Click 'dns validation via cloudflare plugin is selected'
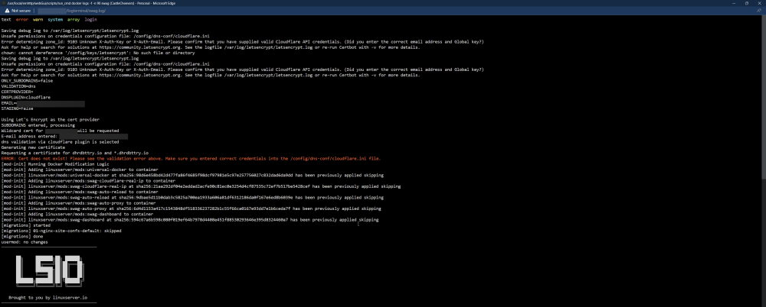Screen dimensions: 766x307 pos(60,142)
